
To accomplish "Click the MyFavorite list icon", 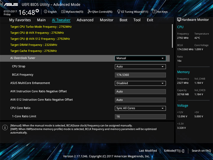I will tap(63, 12).
